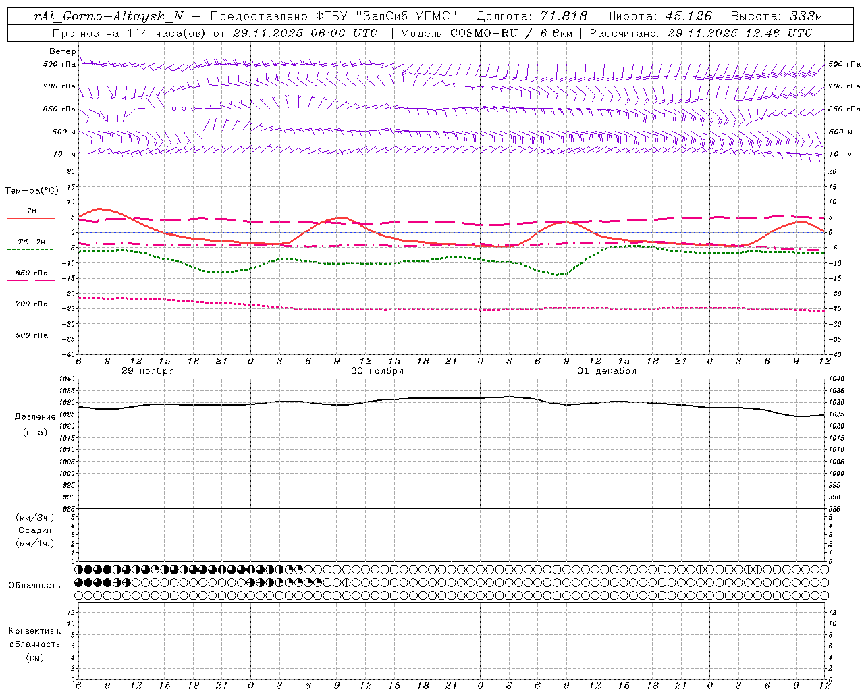The height and width of the screenshot is (691, 864).
Task: Click the 2м temperature legend label
Action: coord(32,211)
